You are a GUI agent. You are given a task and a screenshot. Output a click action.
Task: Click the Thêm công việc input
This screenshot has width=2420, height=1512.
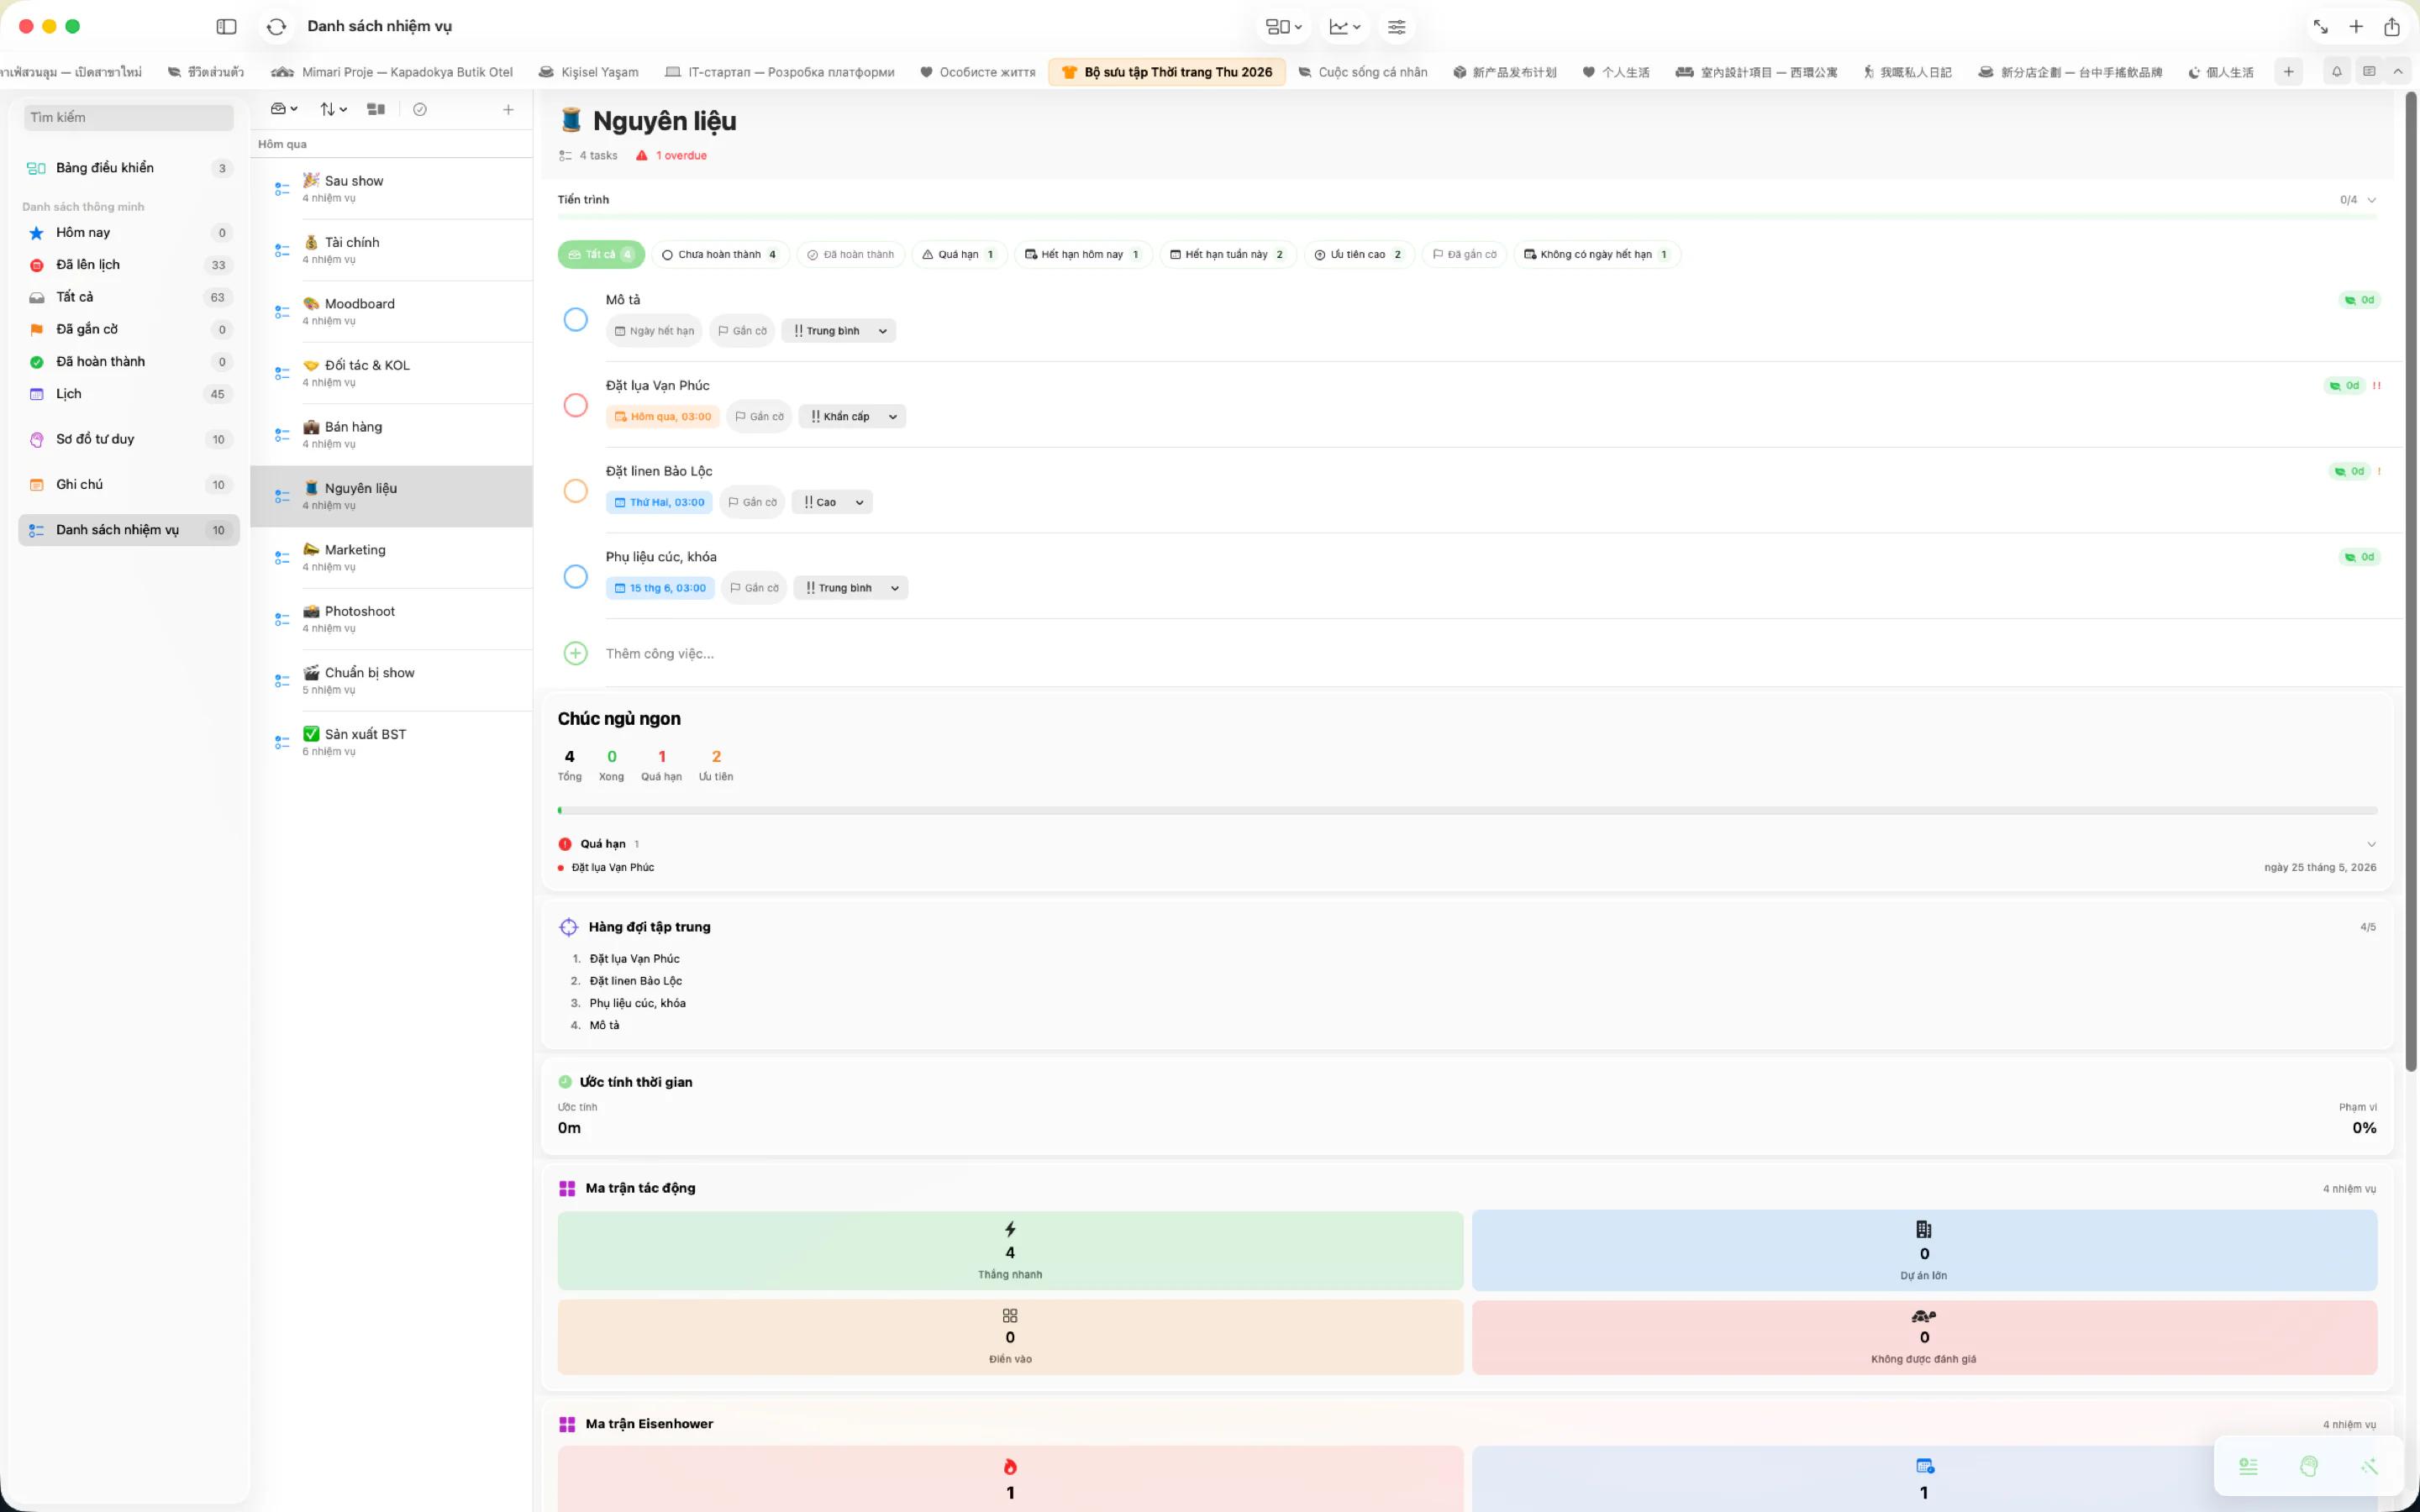point(660,654)
